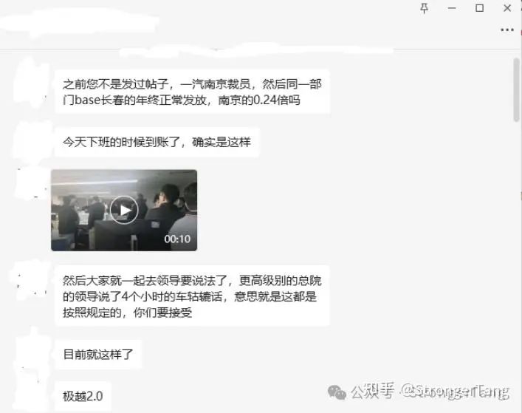Select the message 目前就这样了

pos(98,355)
